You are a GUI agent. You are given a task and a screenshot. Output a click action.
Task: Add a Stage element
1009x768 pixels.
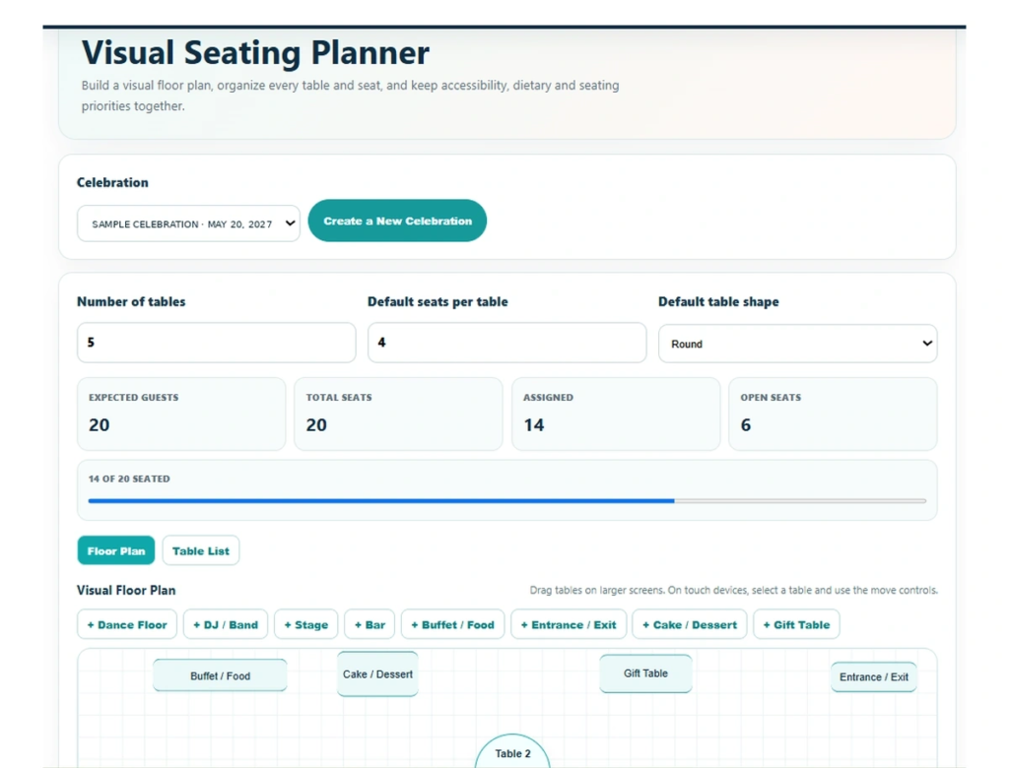click(x=305, y=624)
